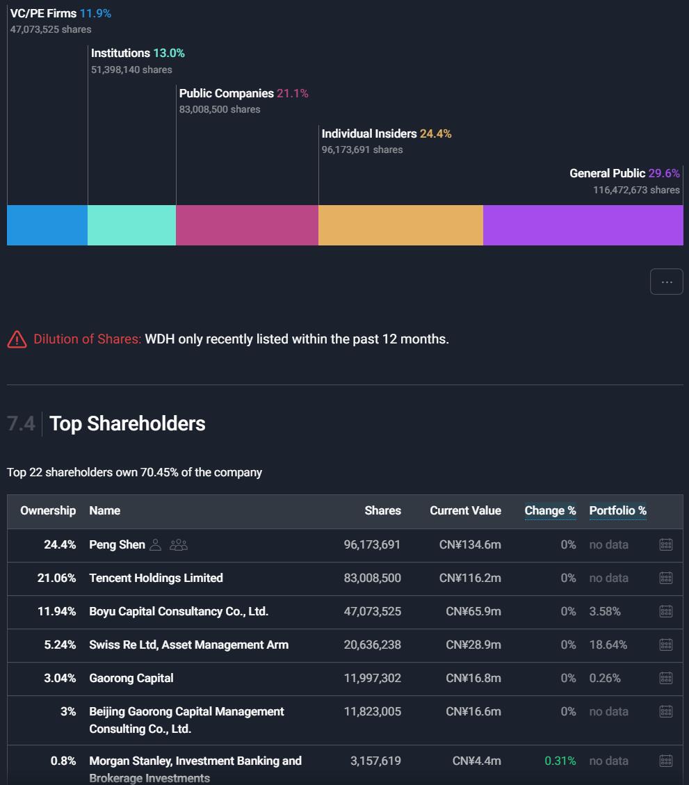Viewport: 689px width, 785px height.
Task: Click the Change % column header
Action: click(x=550, y=510)
